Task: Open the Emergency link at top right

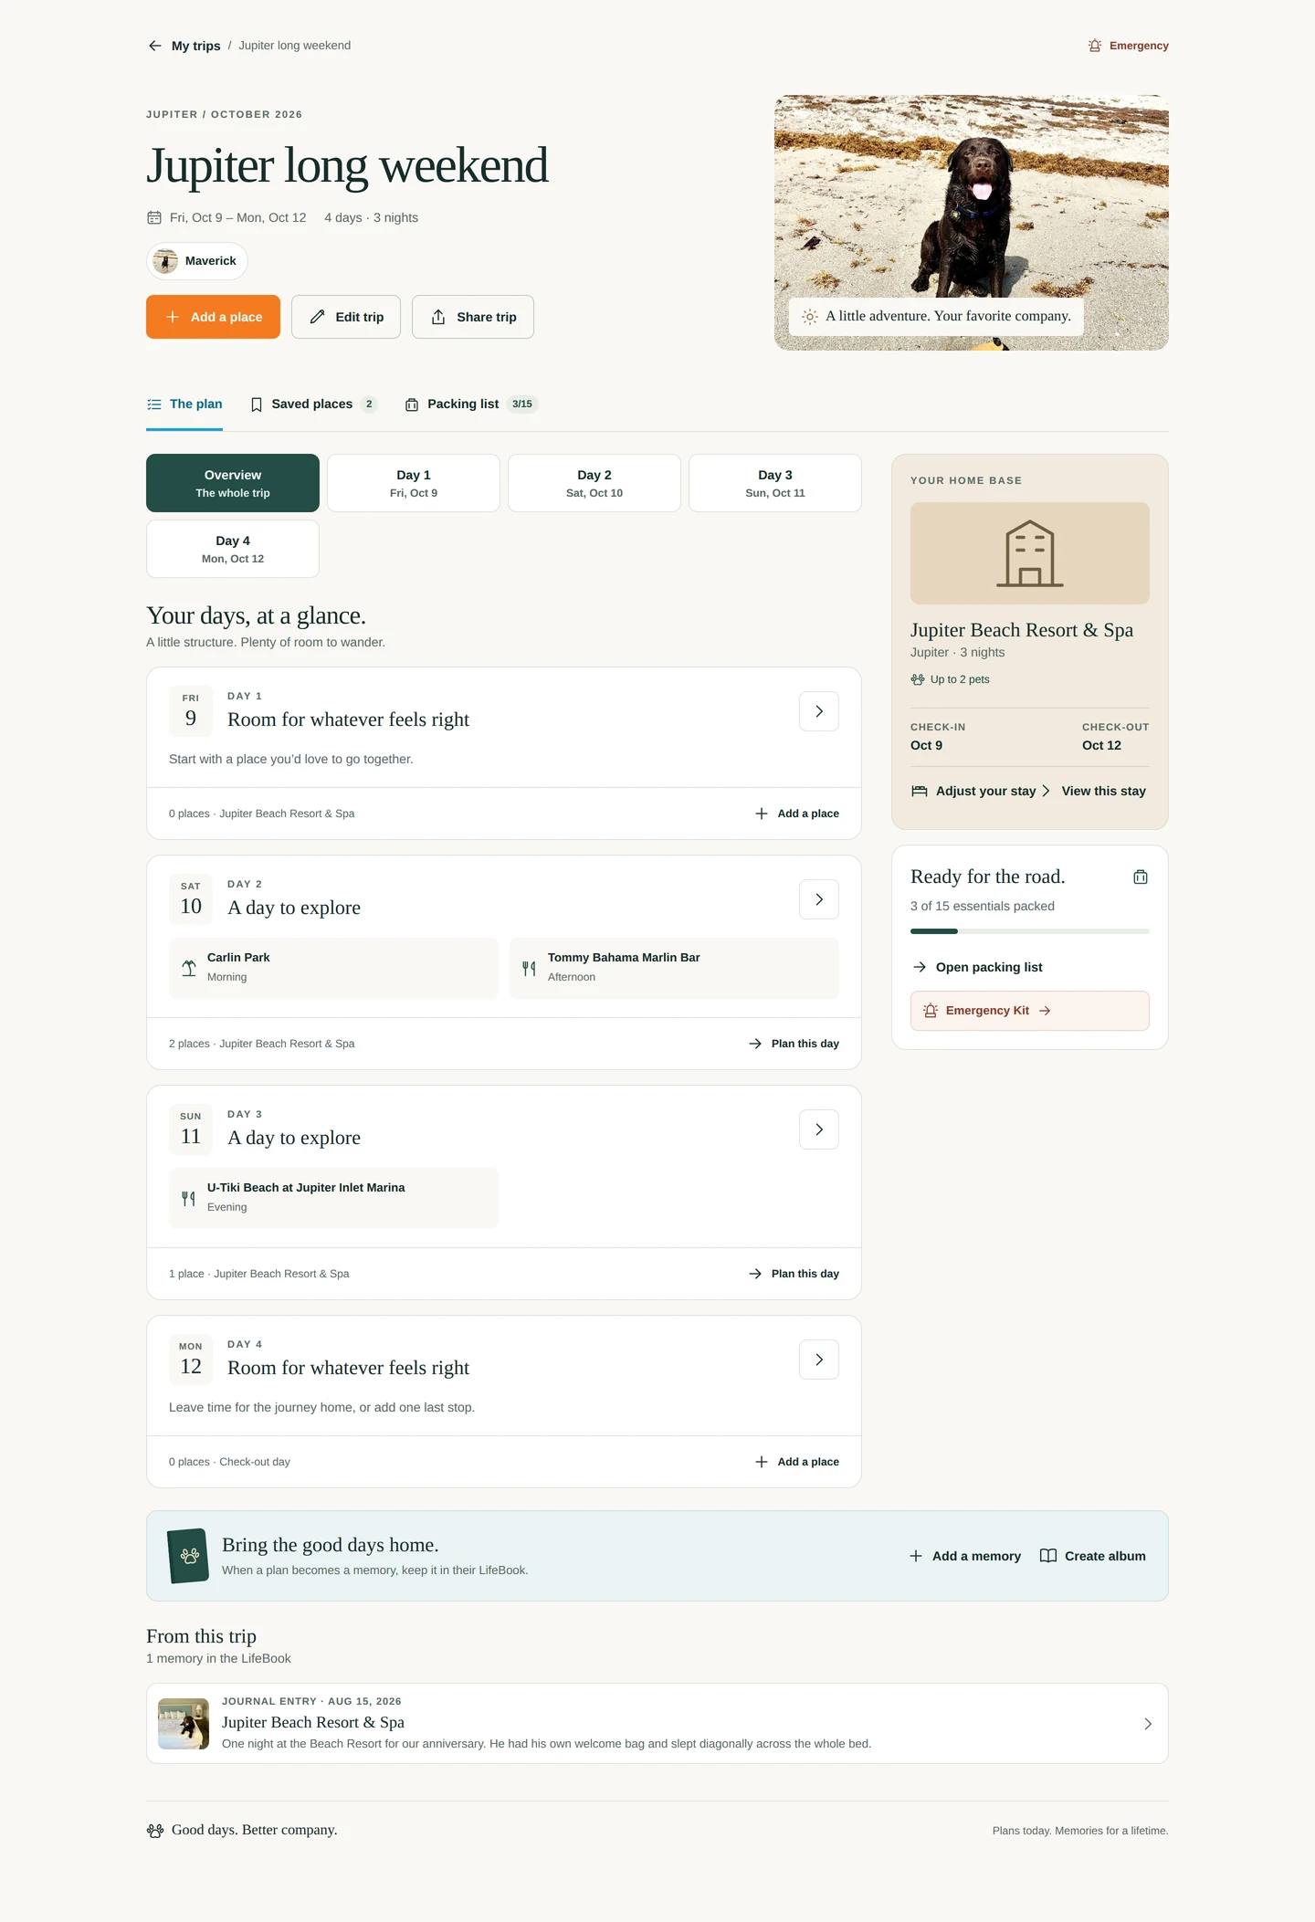Action: point(1128,46)
